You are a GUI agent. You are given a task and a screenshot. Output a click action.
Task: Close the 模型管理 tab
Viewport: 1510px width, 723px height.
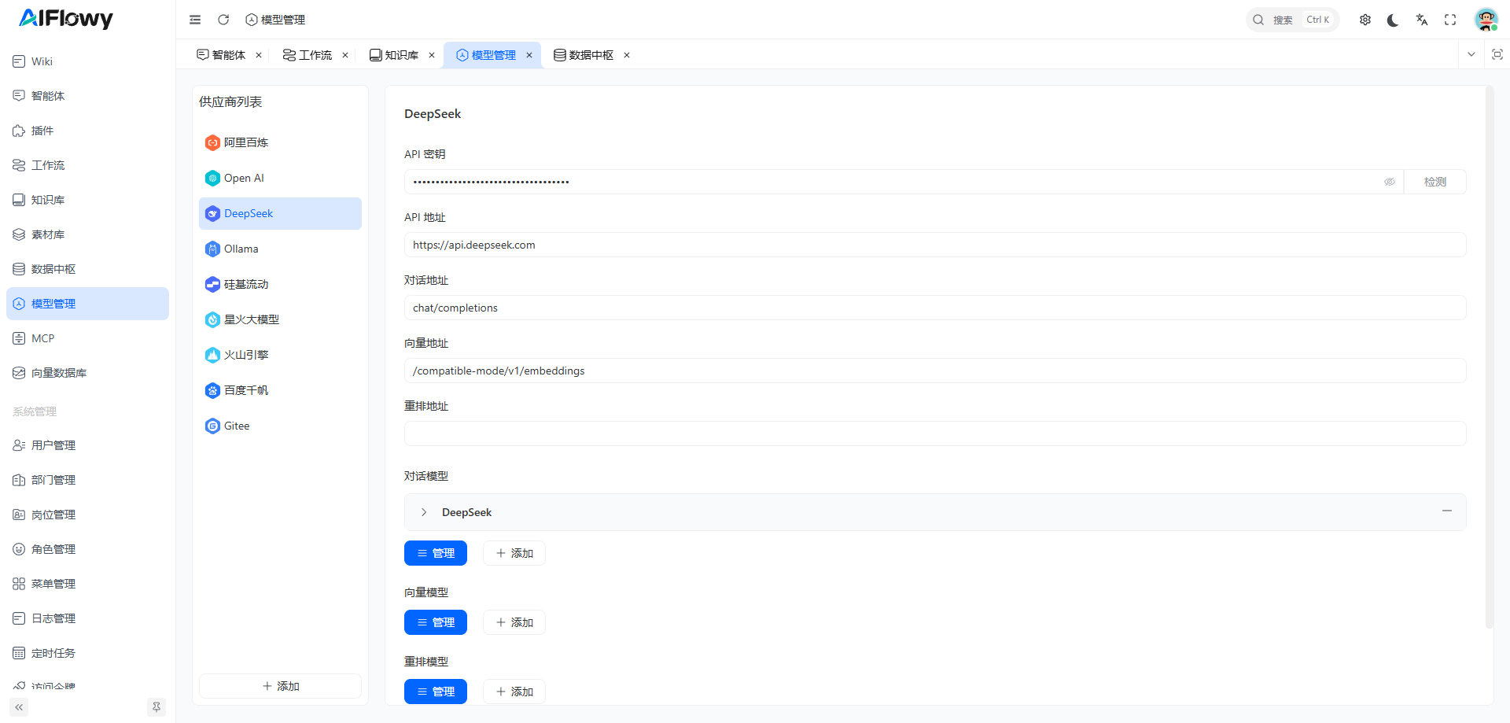coord(529,55)
